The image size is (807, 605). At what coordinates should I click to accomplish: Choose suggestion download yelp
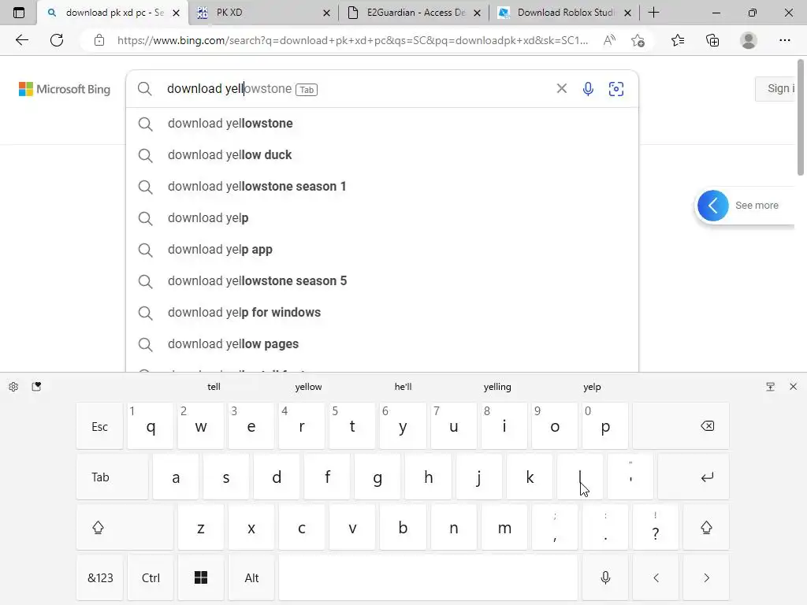[382, 217]
